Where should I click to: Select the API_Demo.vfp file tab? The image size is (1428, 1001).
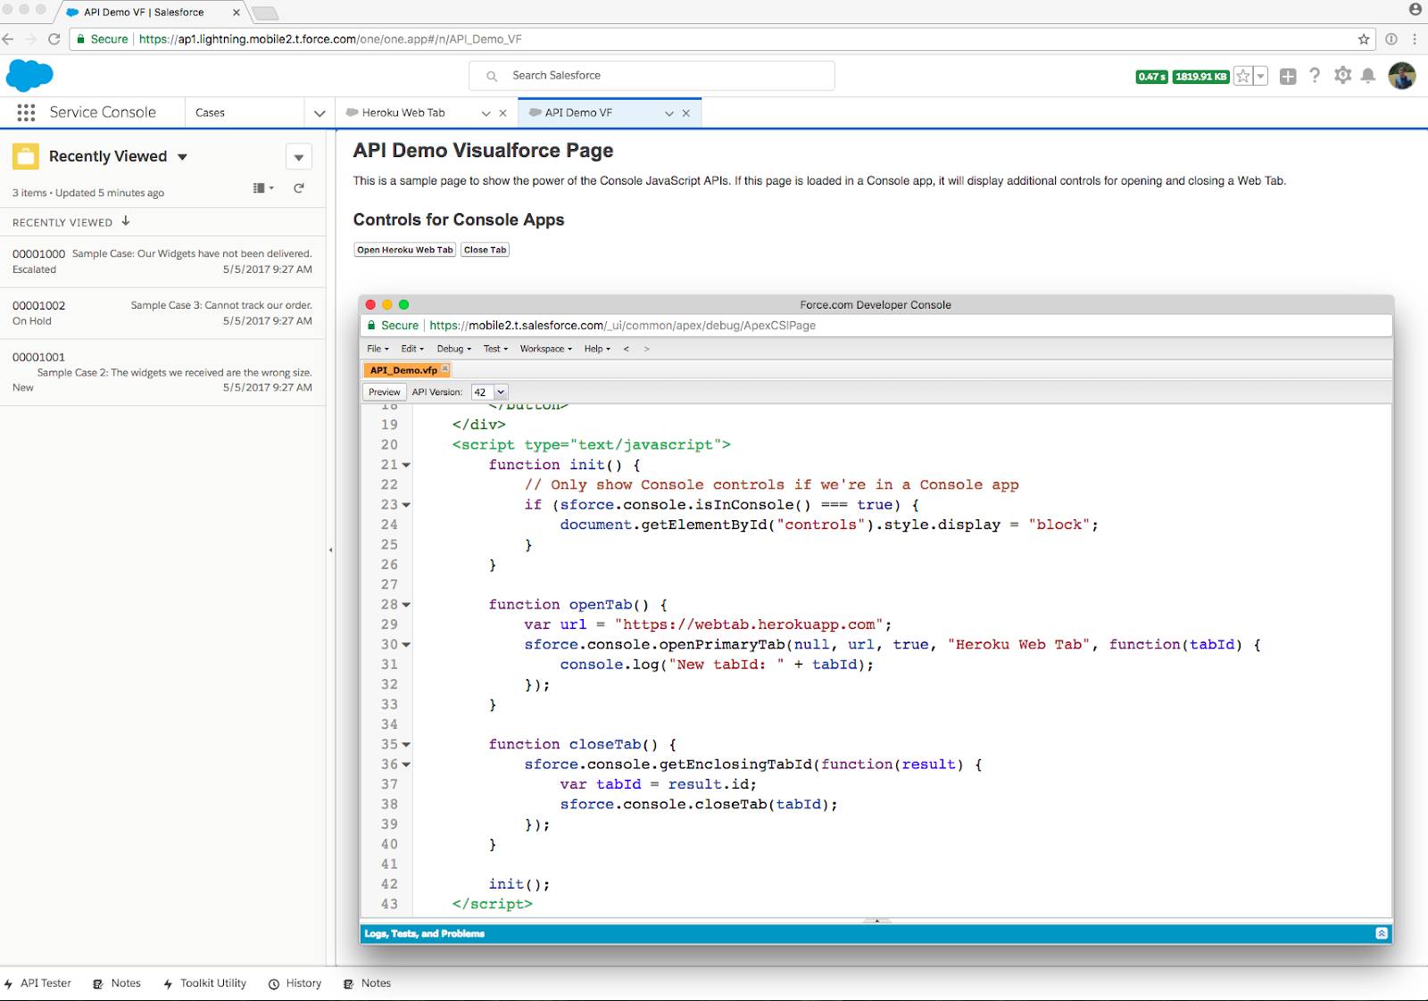click(403, 369)
